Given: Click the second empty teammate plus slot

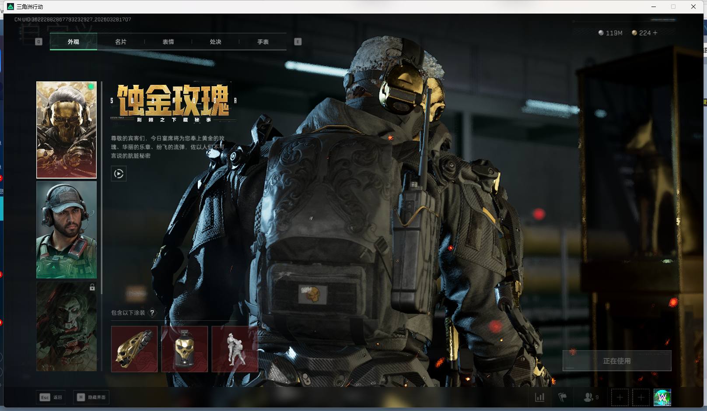Looking at the screenshot, I should (640, 397).
